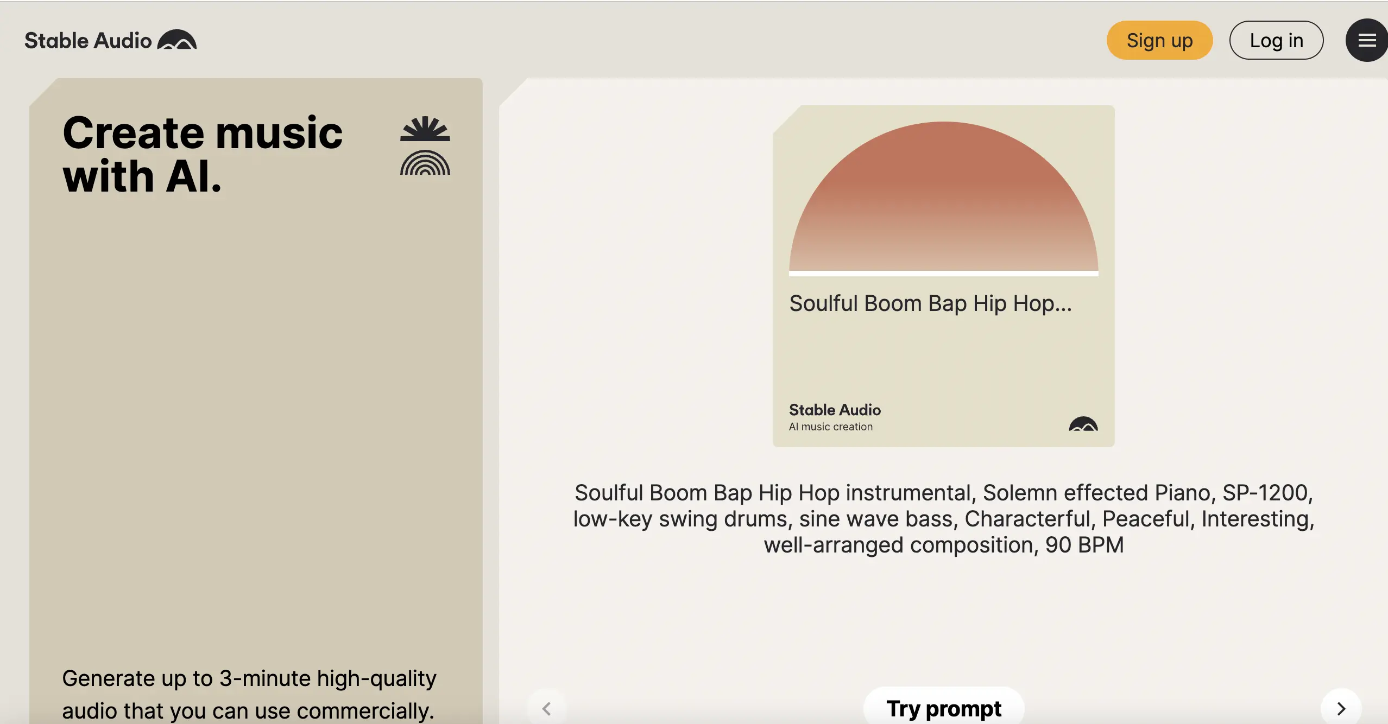Click the "Create music with AI." headline

pos(203,154)
